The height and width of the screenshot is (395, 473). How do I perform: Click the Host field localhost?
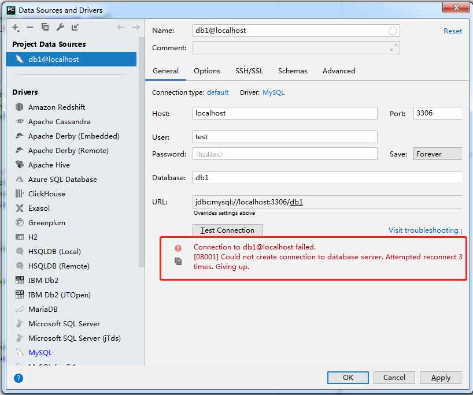284,113
